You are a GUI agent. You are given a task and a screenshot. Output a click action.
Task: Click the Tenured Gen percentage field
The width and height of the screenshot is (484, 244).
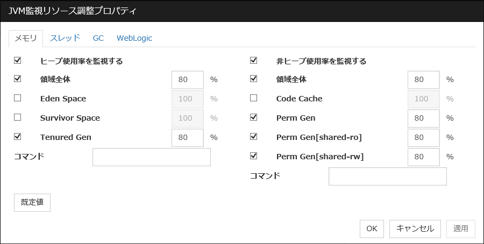tap(187, 137)
